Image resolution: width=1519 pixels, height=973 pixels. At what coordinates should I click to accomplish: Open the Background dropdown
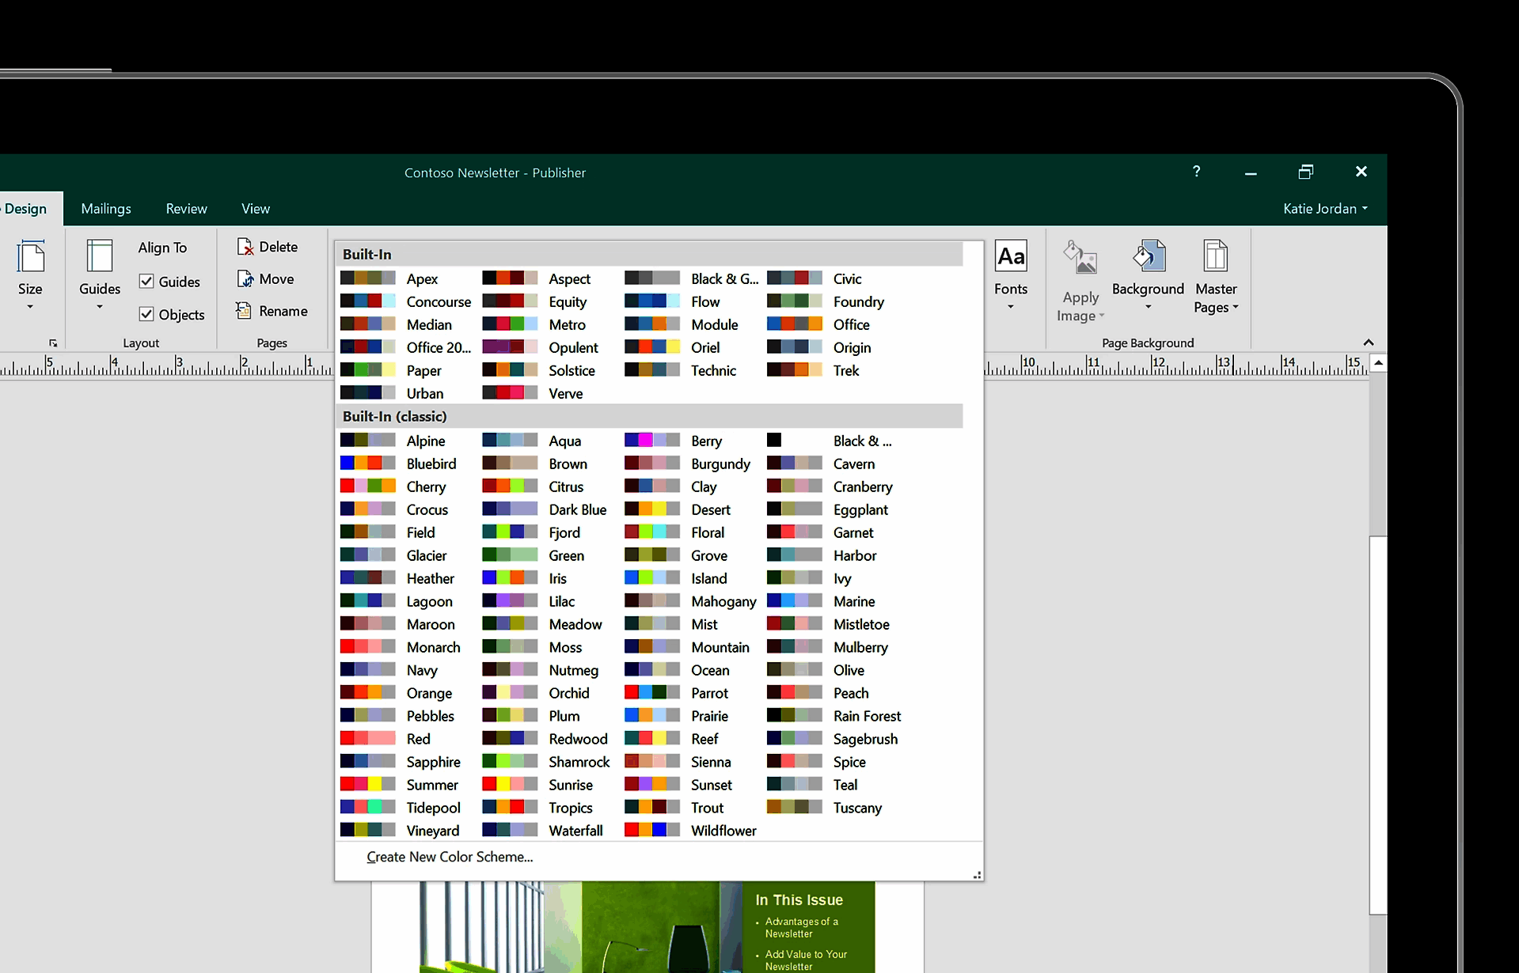[1148, 278]
